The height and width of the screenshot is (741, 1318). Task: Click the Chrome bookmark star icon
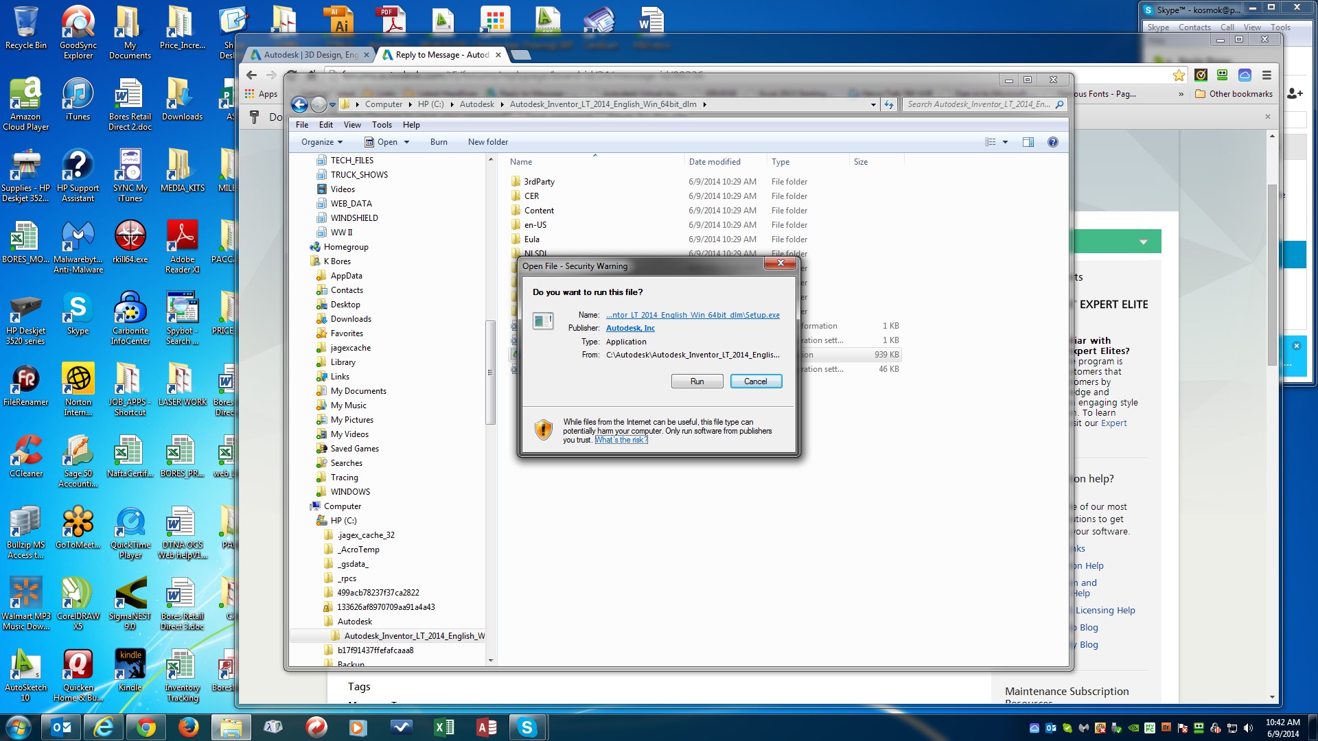click(1179, 75)
